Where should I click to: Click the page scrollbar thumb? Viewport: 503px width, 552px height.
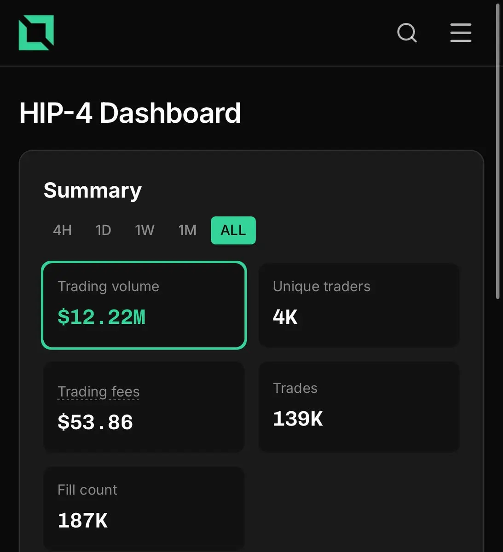(x=498, y=152)
